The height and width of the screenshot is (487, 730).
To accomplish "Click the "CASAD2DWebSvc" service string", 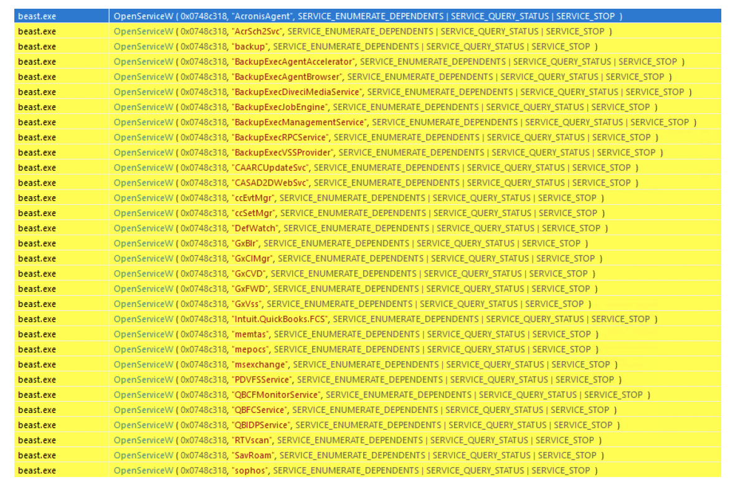I will pyautogui.click(x=270, y=182).
